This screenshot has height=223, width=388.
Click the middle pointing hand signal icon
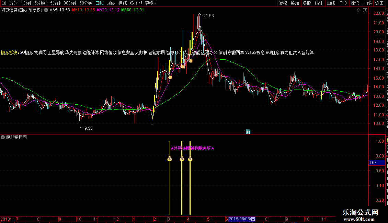click(x=183, y=66)
